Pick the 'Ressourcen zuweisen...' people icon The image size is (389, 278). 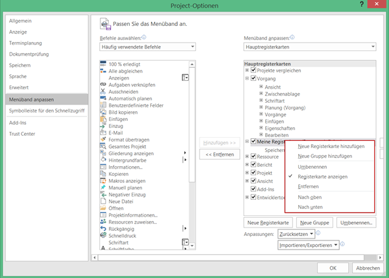[103, 222]
